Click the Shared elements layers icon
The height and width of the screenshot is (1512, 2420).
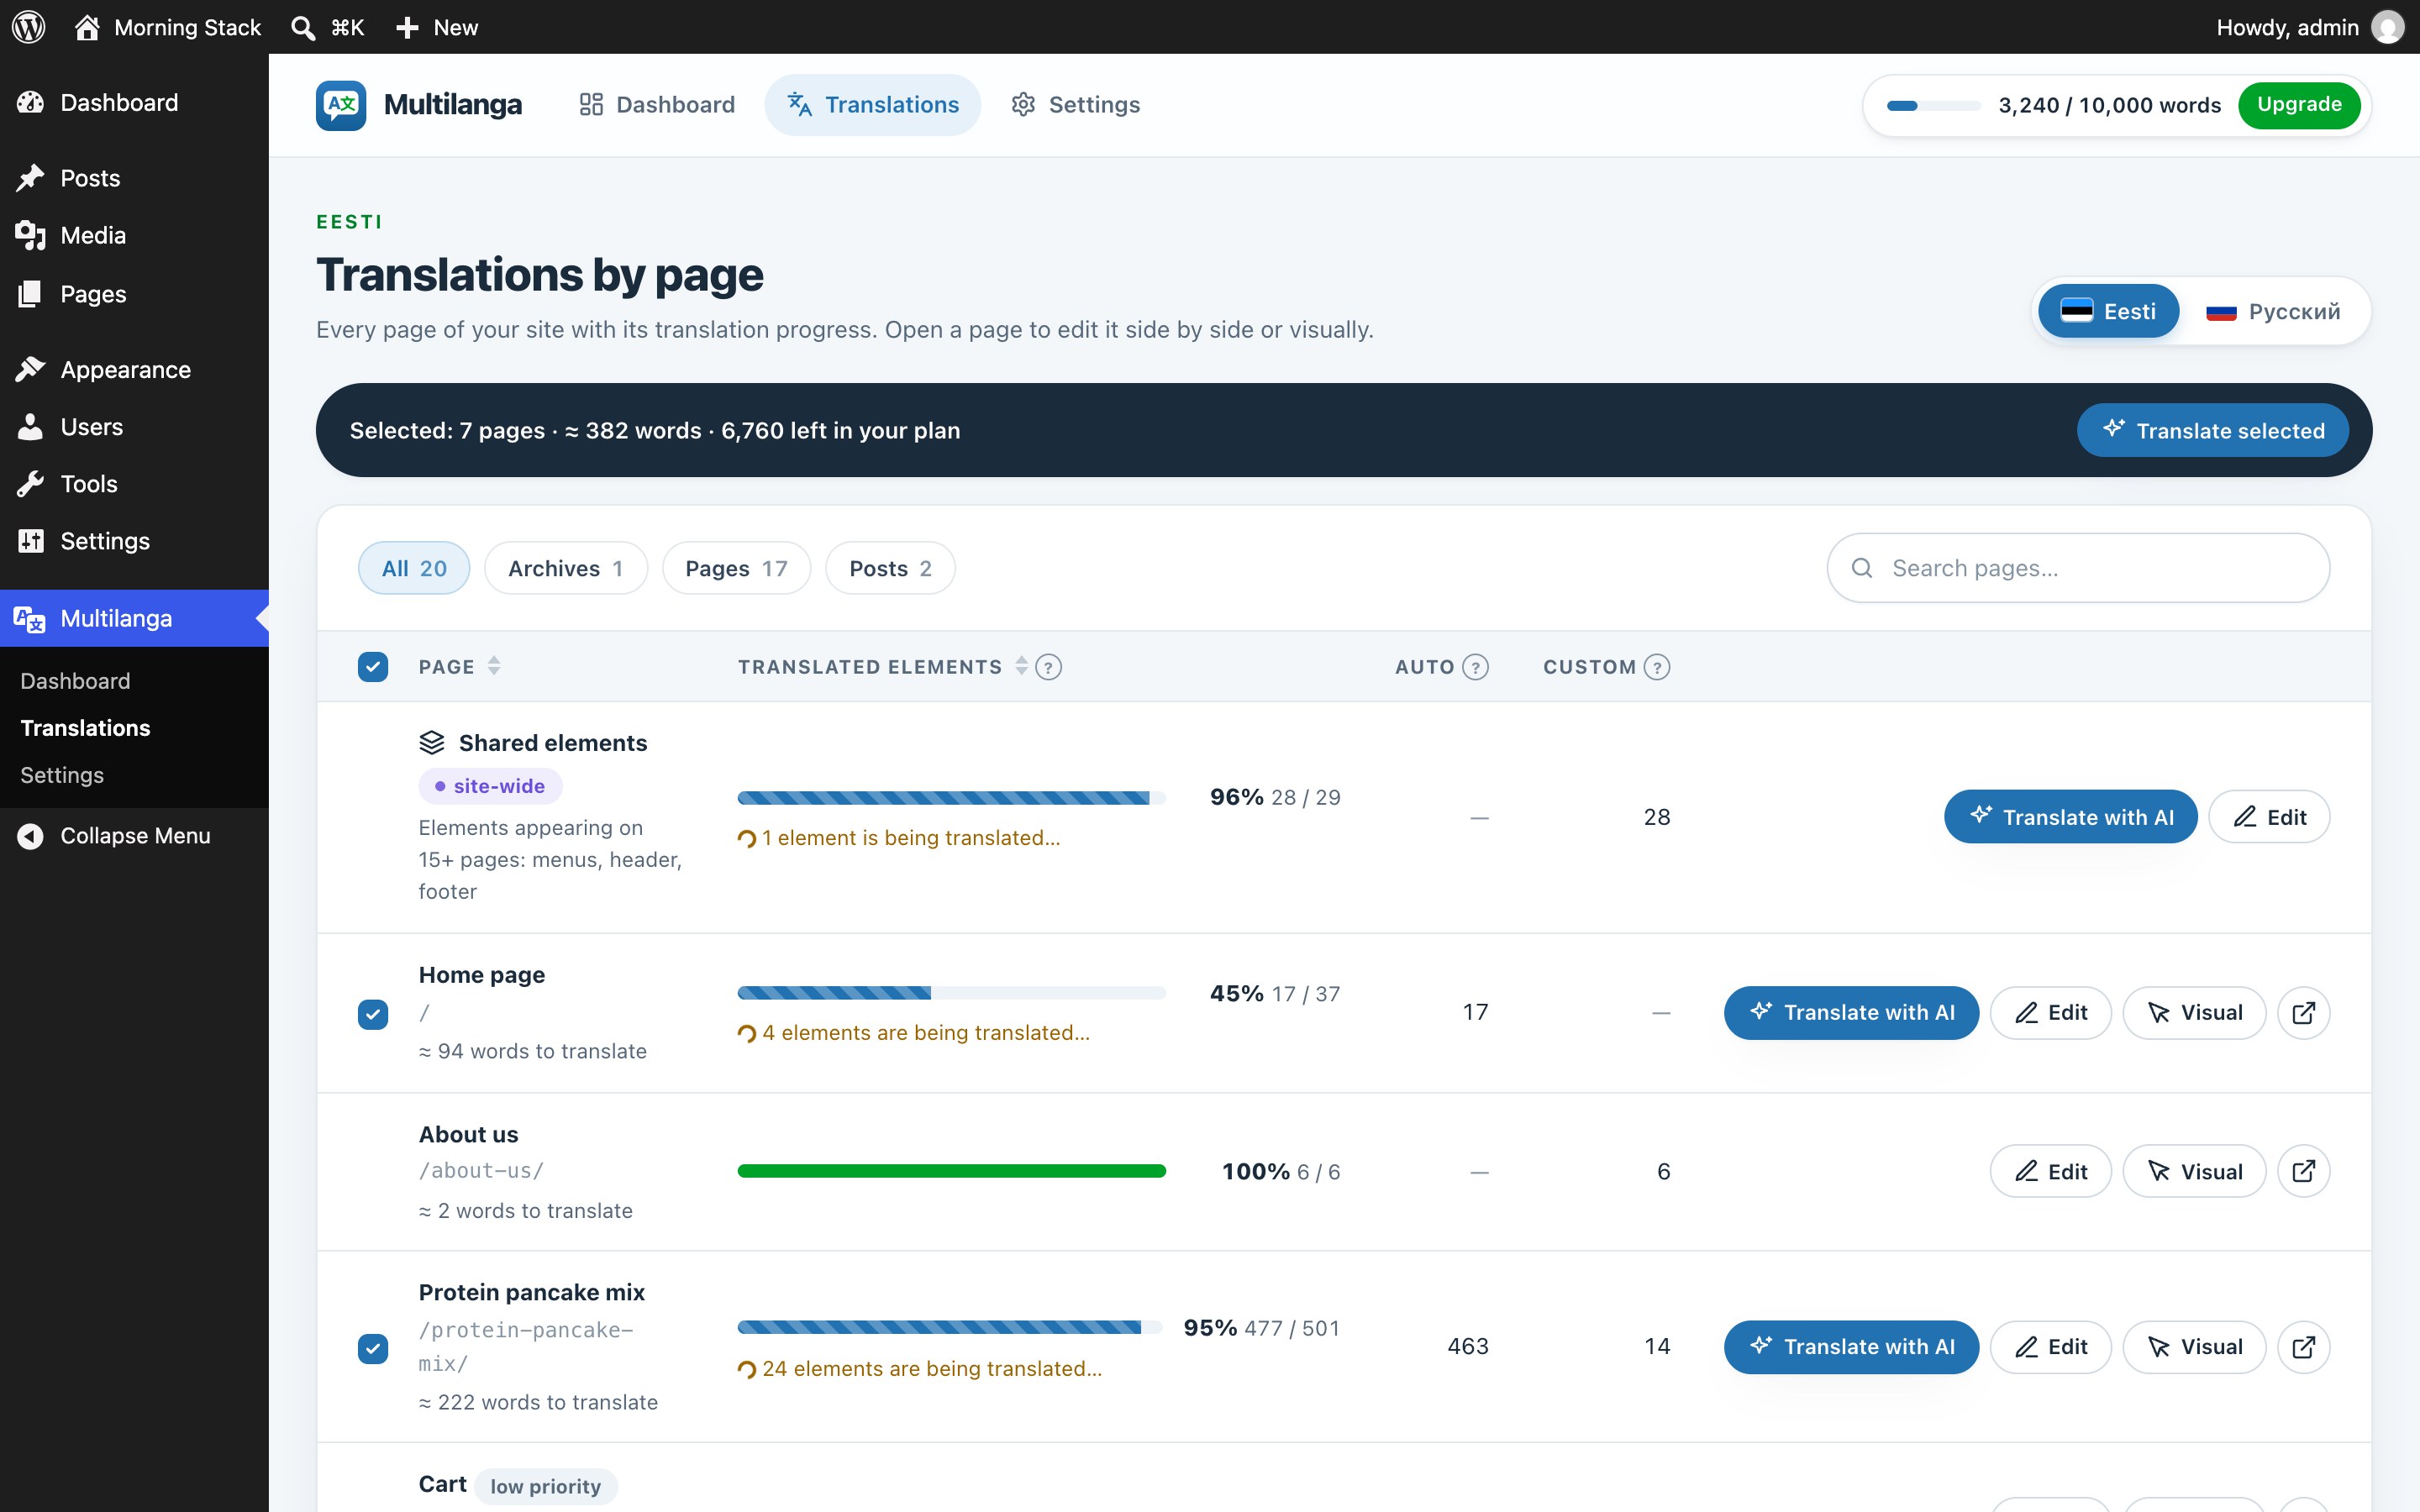click(x=431, y=743)
